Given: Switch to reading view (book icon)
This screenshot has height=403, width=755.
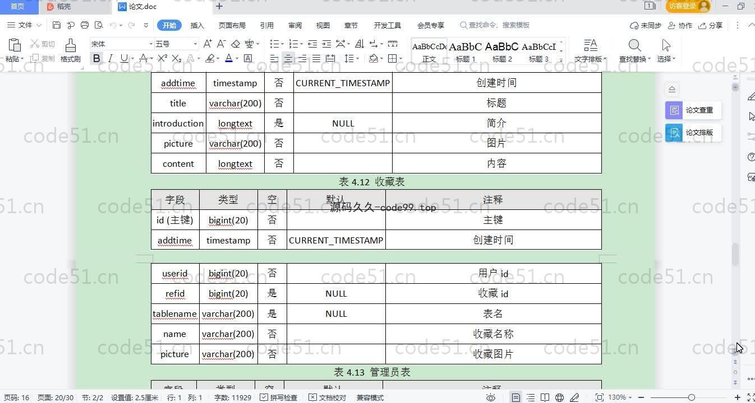Looking at the screenshot, I should point(545,397).
